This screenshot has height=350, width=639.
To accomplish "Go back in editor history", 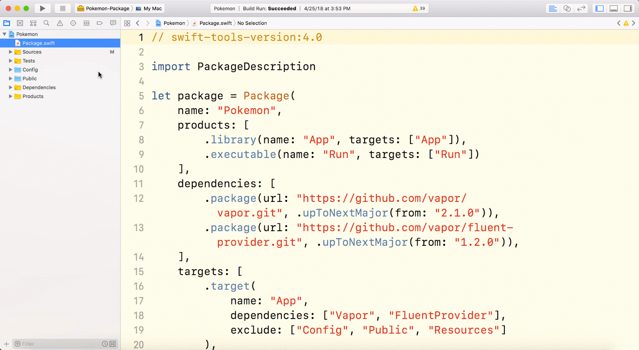I will pyautogui.click(x=138, y=23).
